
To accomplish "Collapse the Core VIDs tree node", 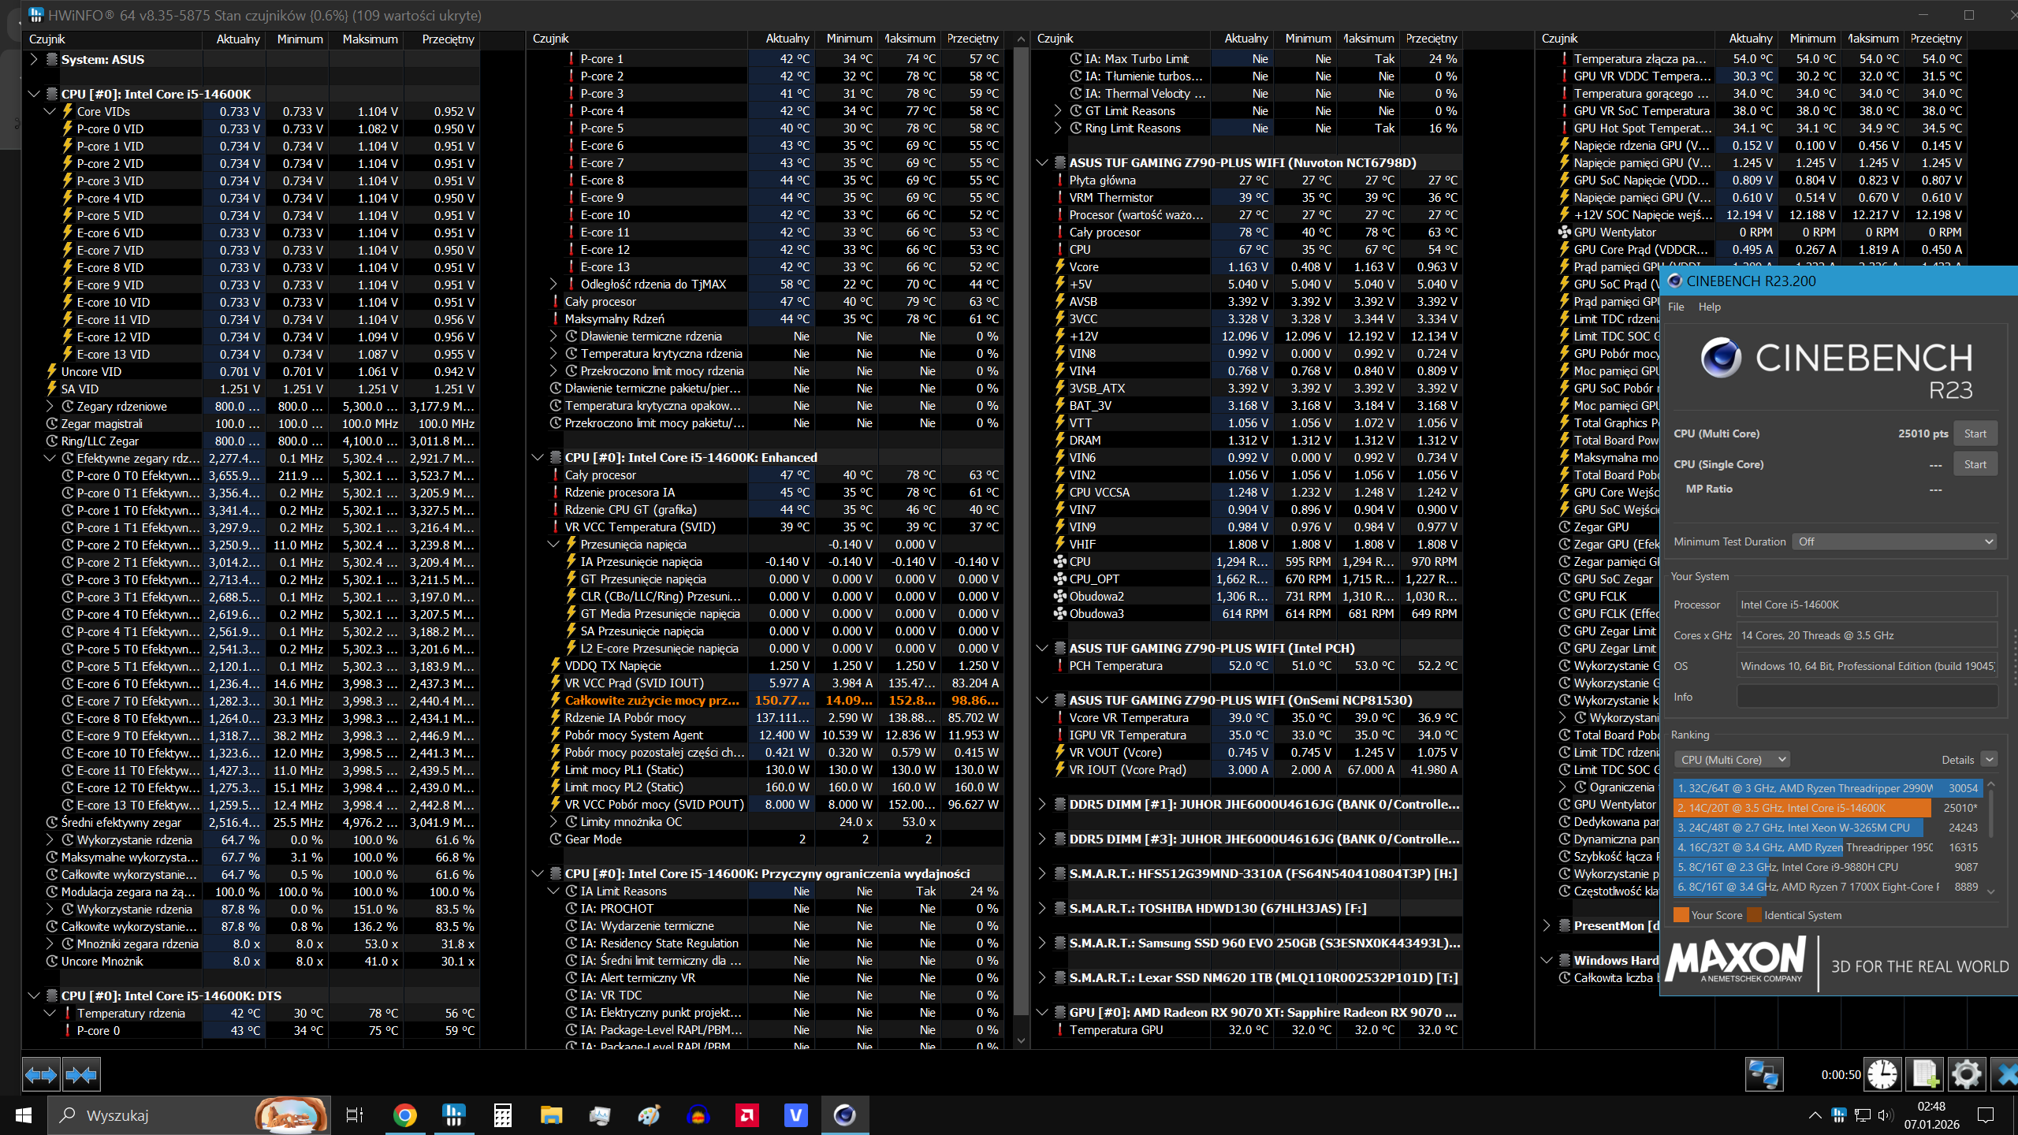I will pyautogui.click(x=50, y=111).
